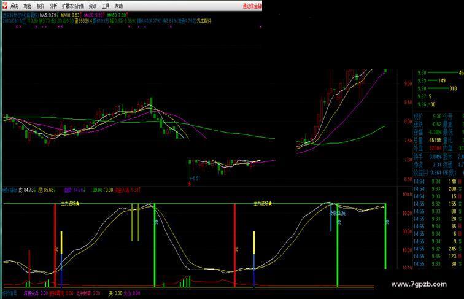Click the red S marker below the low

pyautogui.click(x=190, y=184)
